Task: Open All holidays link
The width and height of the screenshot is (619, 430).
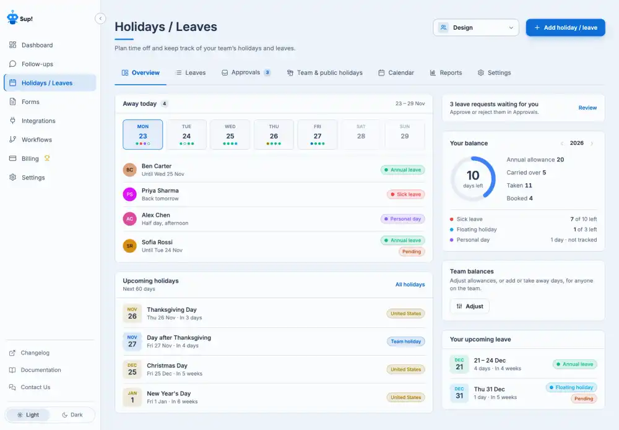Action: [410, 285]
